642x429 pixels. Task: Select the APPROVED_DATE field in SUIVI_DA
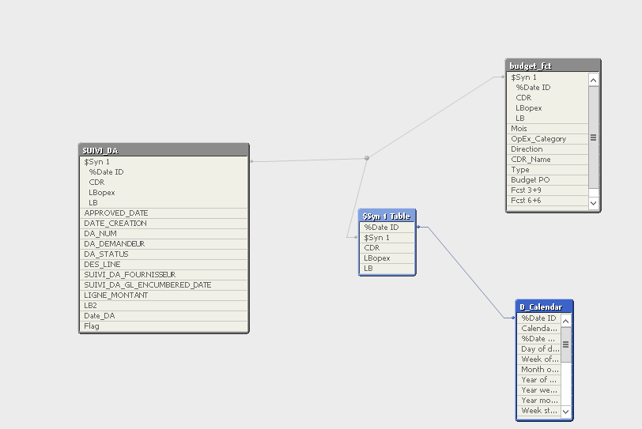[x=116, y=213]
